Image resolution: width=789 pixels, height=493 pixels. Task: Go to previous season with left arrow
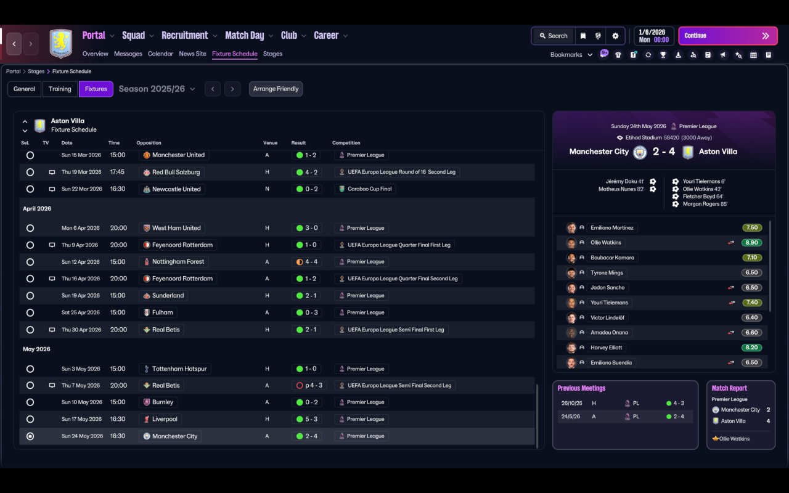click(213, 89)
